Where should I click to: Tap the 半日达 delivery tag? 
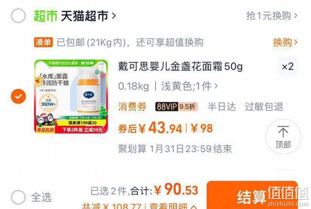click(222, 107)
